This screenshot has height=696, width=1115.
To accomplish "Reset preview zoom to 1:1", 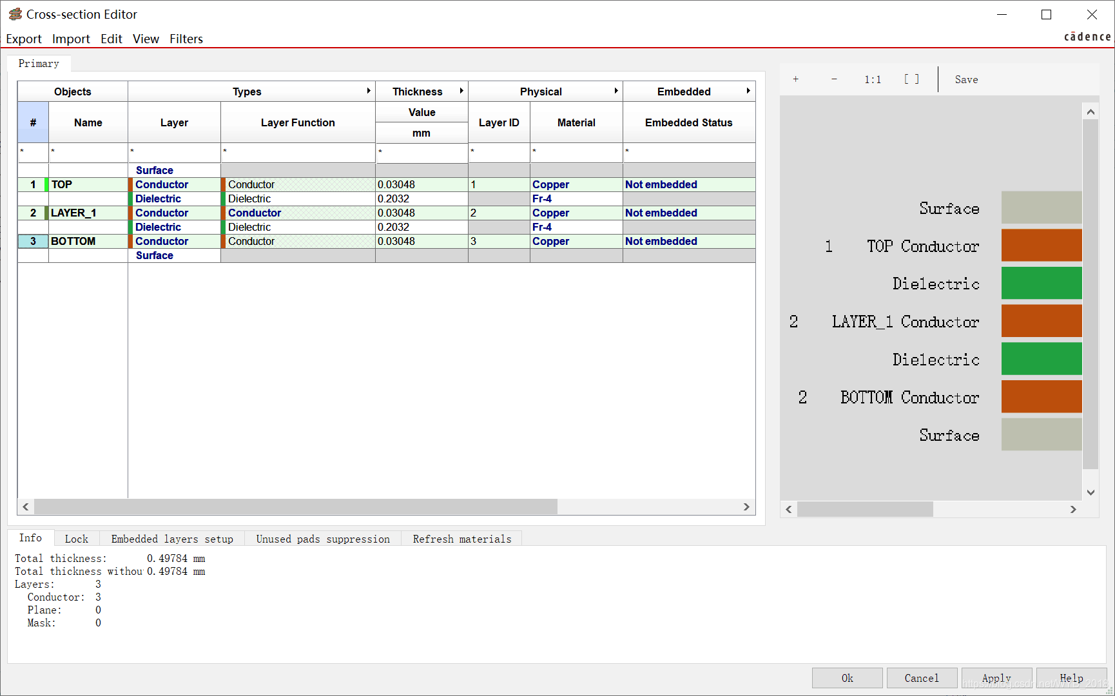I will coord(873,79).
